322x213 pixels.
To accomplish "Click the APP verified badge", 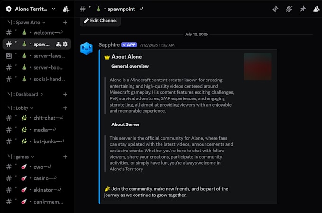I will coord(129,45).
